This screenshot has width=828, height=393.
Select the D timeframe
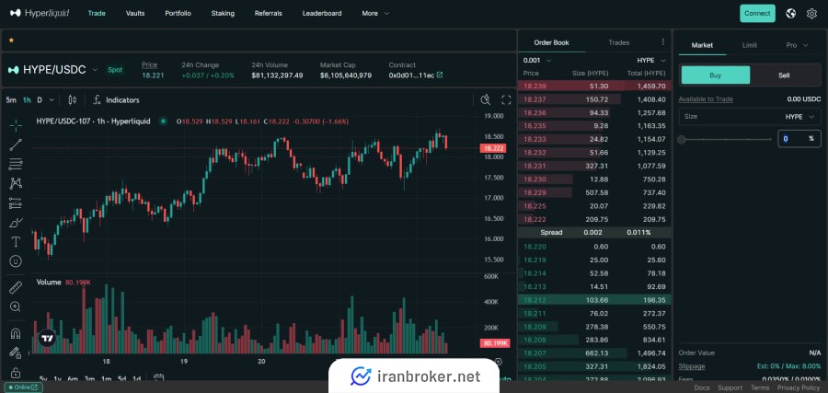coord(39,99)
